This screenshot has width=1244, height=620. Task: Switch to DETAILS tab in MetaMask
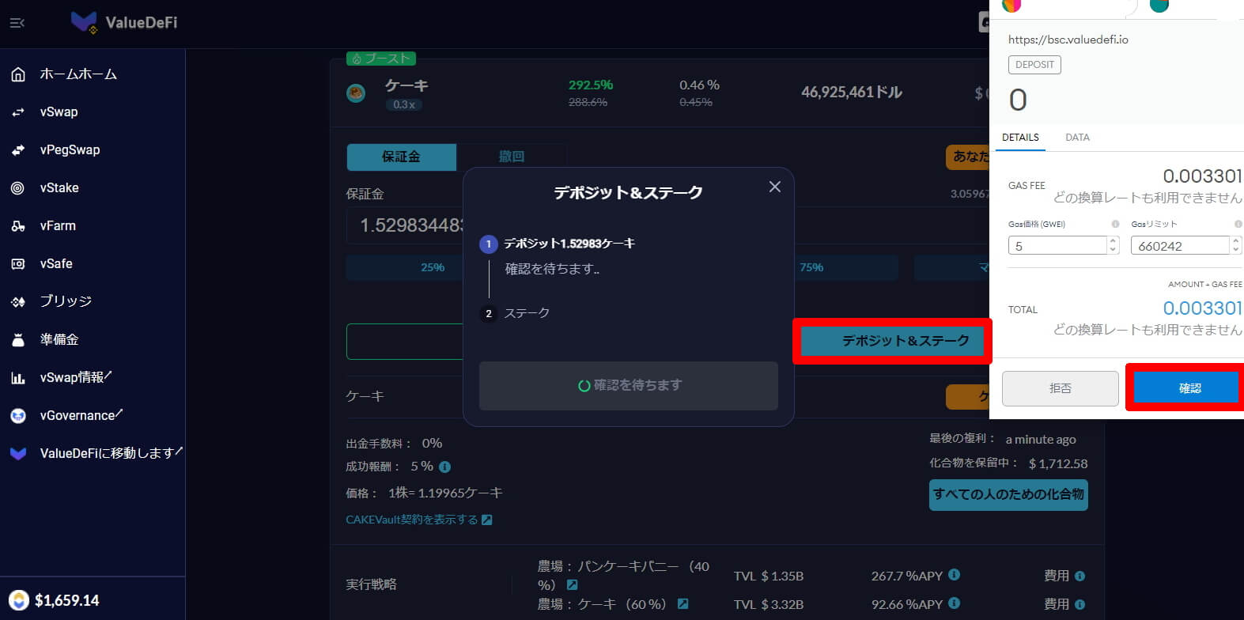point(1020,138)
